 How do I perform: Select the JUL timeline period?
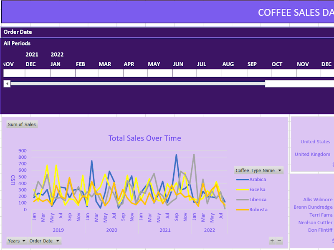coord(209,73)
